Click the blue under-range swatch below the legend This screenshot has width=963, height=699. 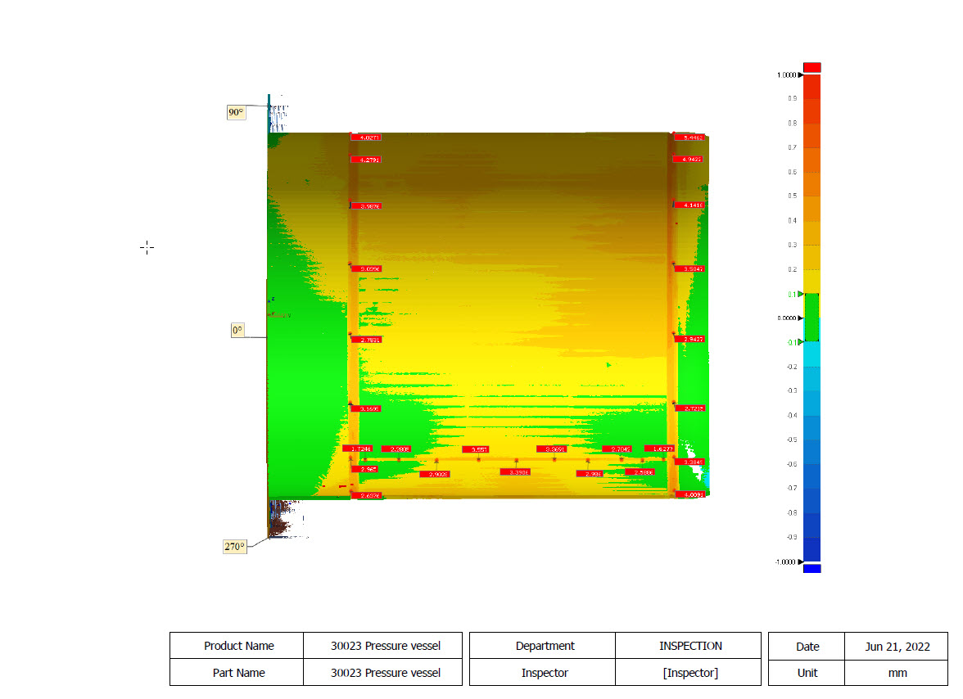coord(812,568)
